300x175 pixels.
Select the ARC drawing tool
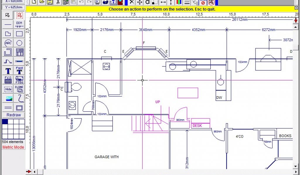[x=8, y=43]
